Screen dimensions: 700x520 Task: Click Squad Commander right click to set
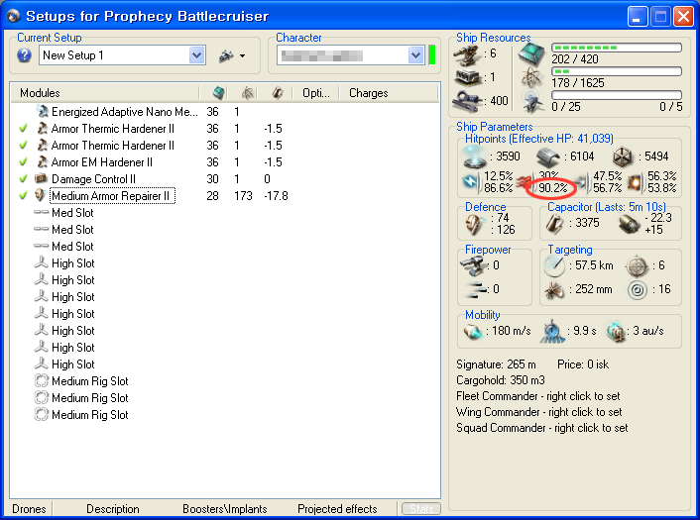point(542,428)
